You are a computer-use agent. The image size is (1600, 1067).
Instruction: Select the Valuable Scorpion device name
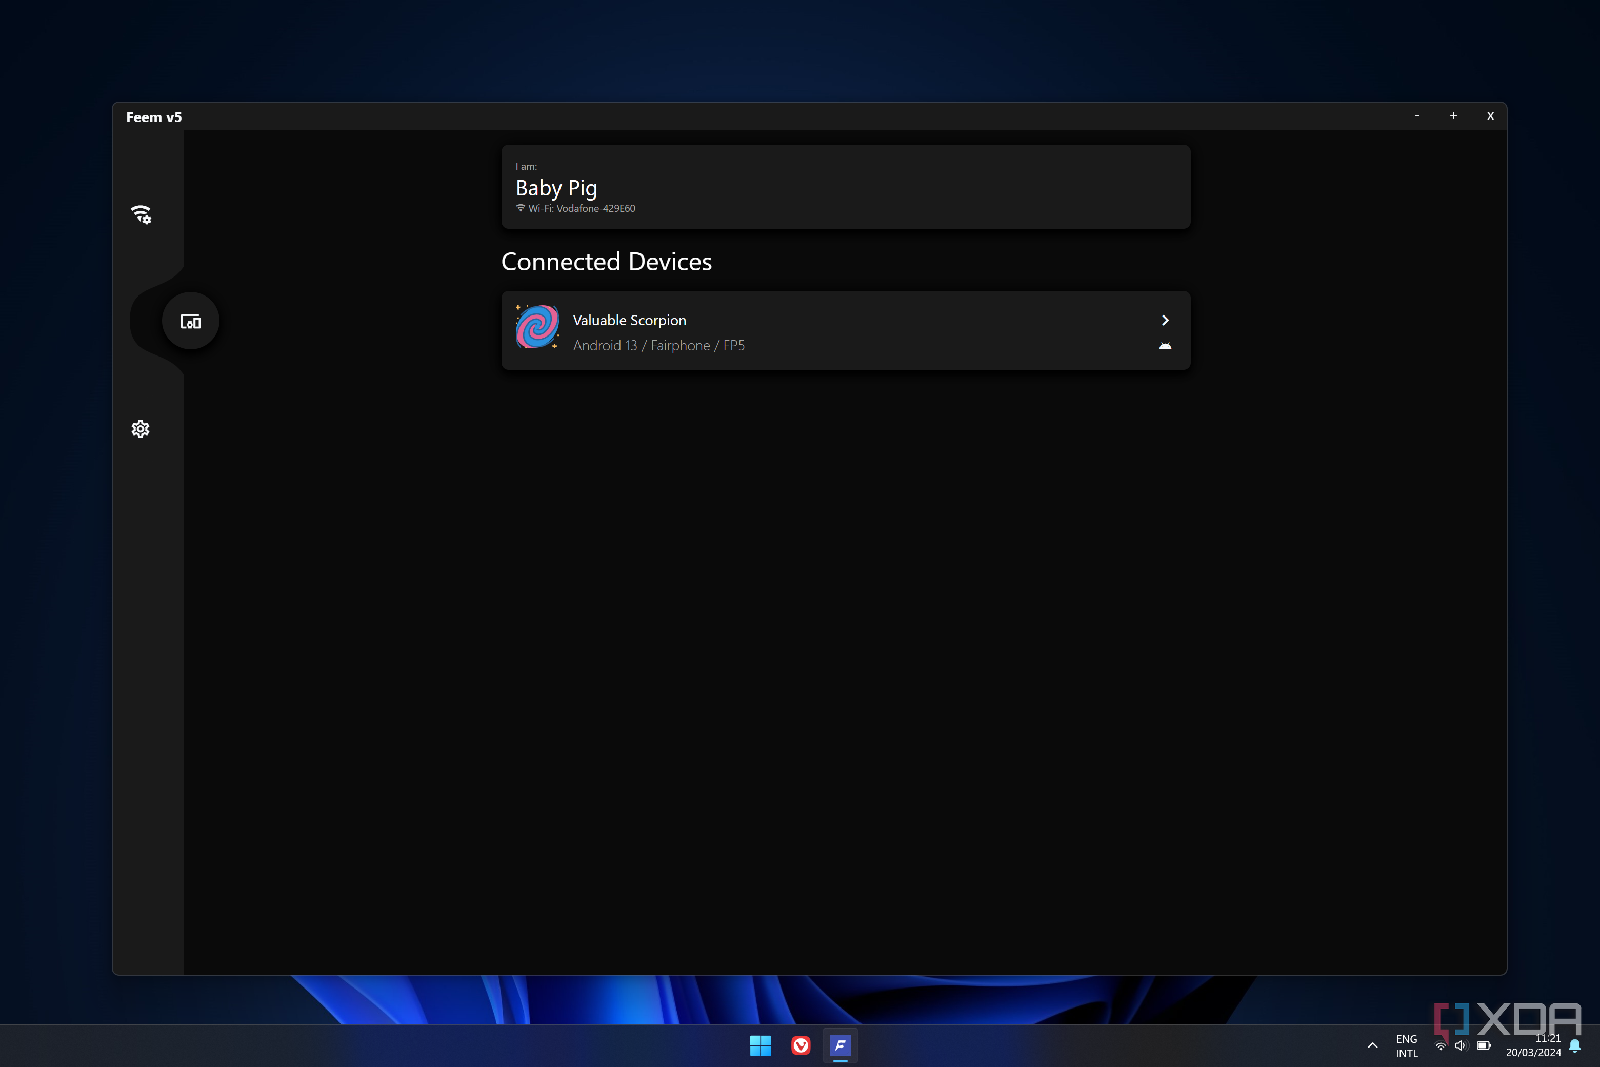629,320
